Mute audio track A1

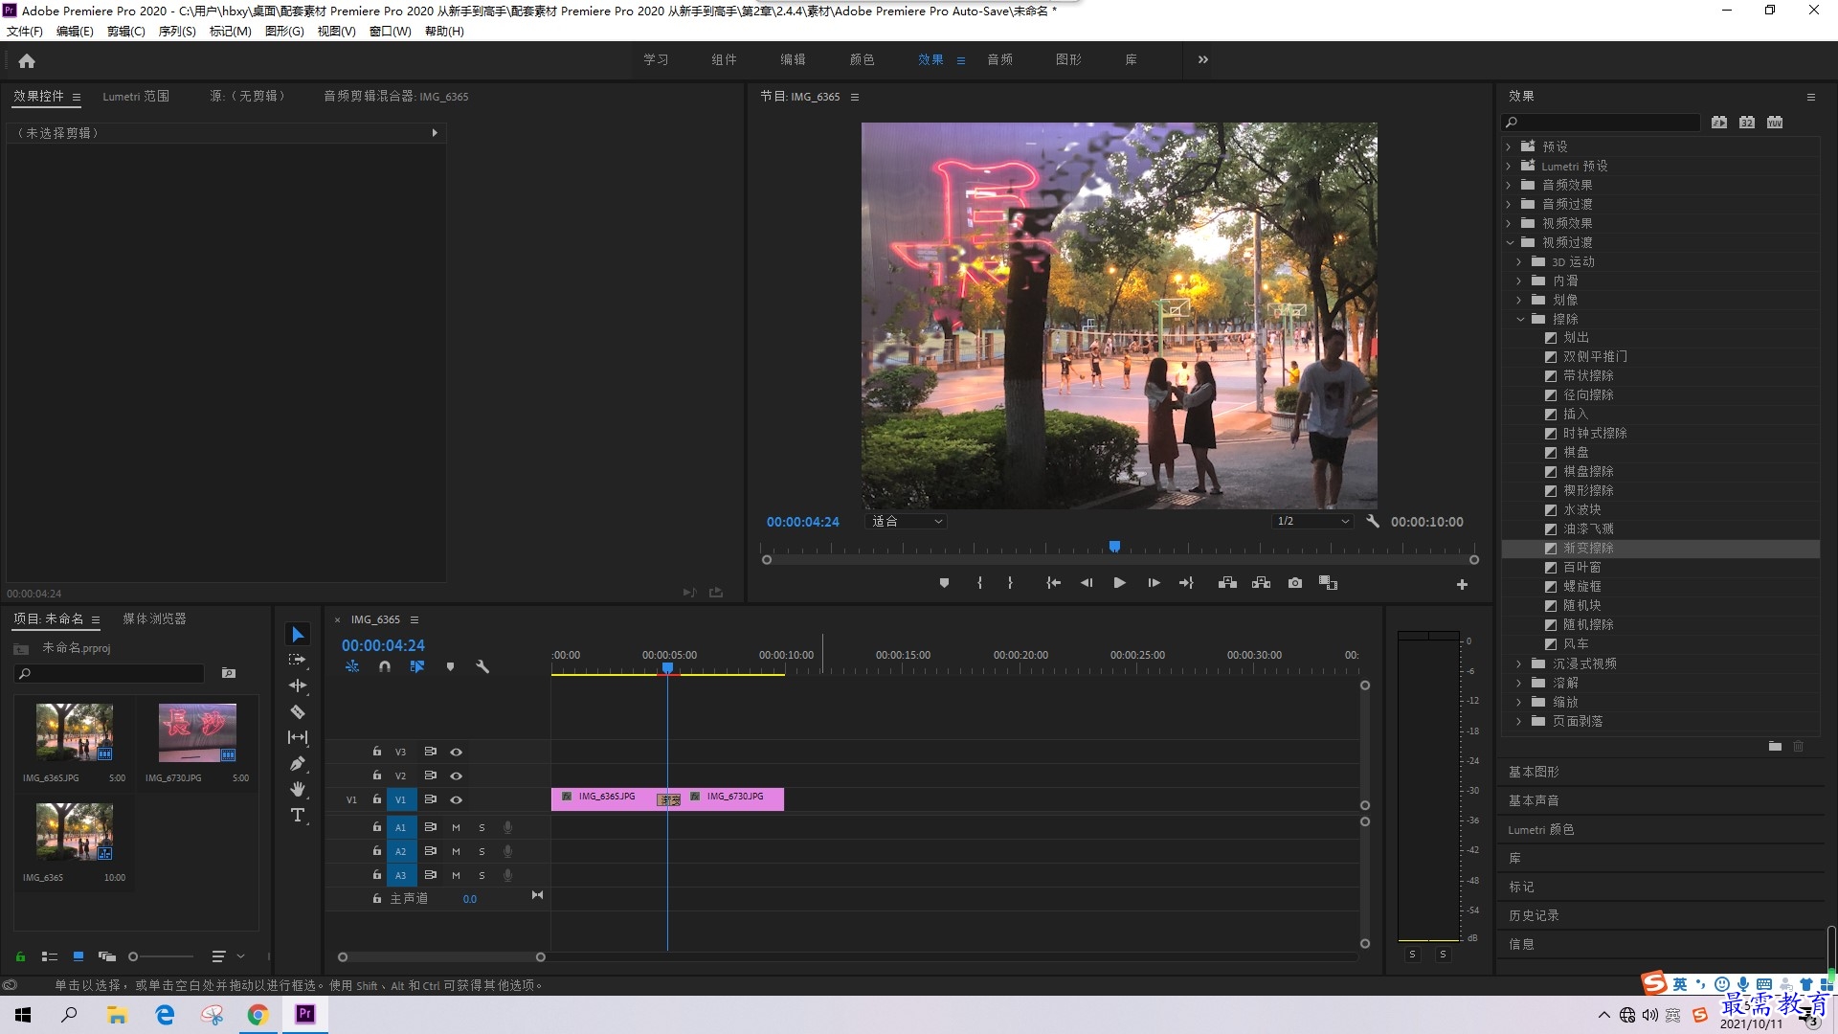tap(456, 827)
